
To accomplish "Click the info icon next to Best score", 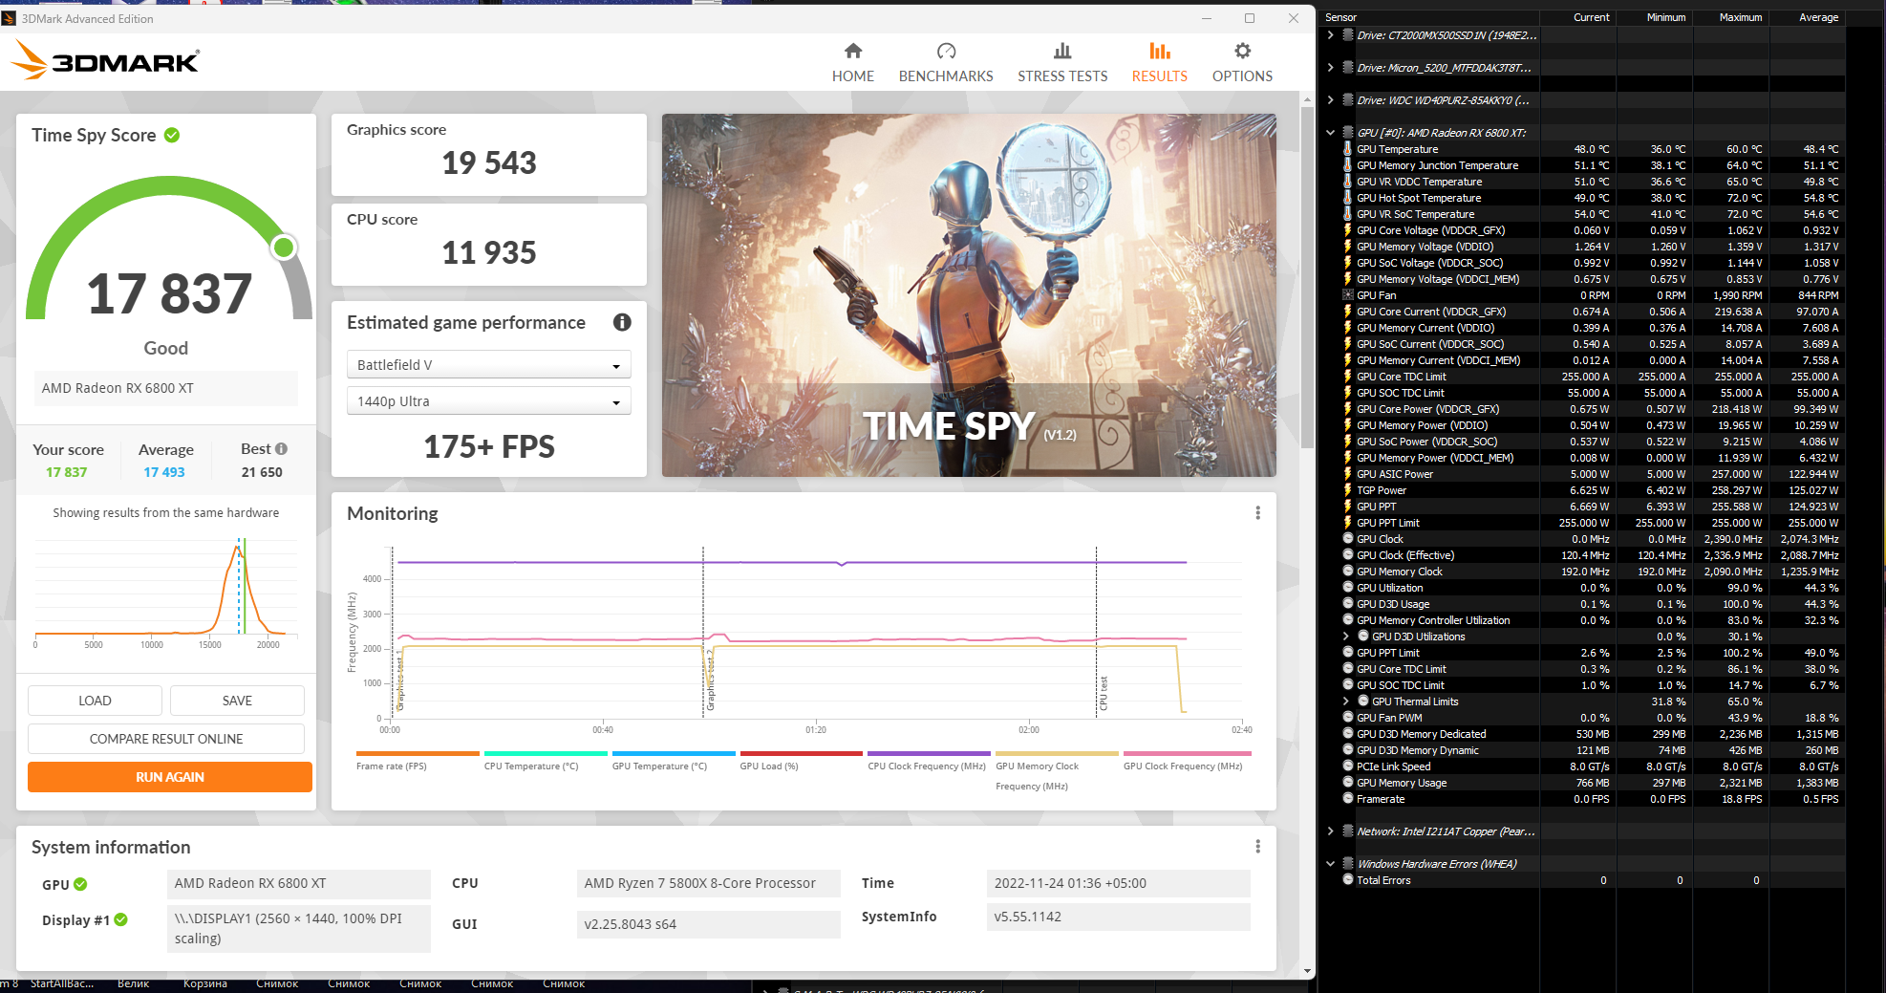I will (281, 448).
